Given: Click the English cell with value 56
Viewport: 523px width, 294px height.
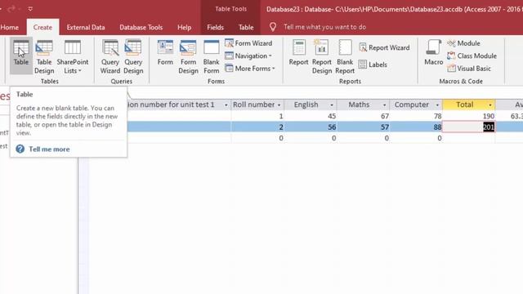Looking at the screenshot, I should click(x=311, y=127).
